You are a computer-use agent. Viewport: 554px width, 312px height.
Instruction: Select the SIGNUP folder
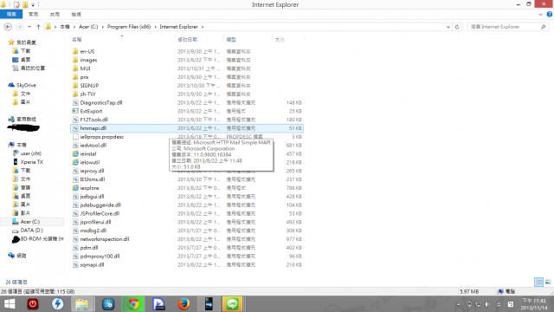coord(89,86)
